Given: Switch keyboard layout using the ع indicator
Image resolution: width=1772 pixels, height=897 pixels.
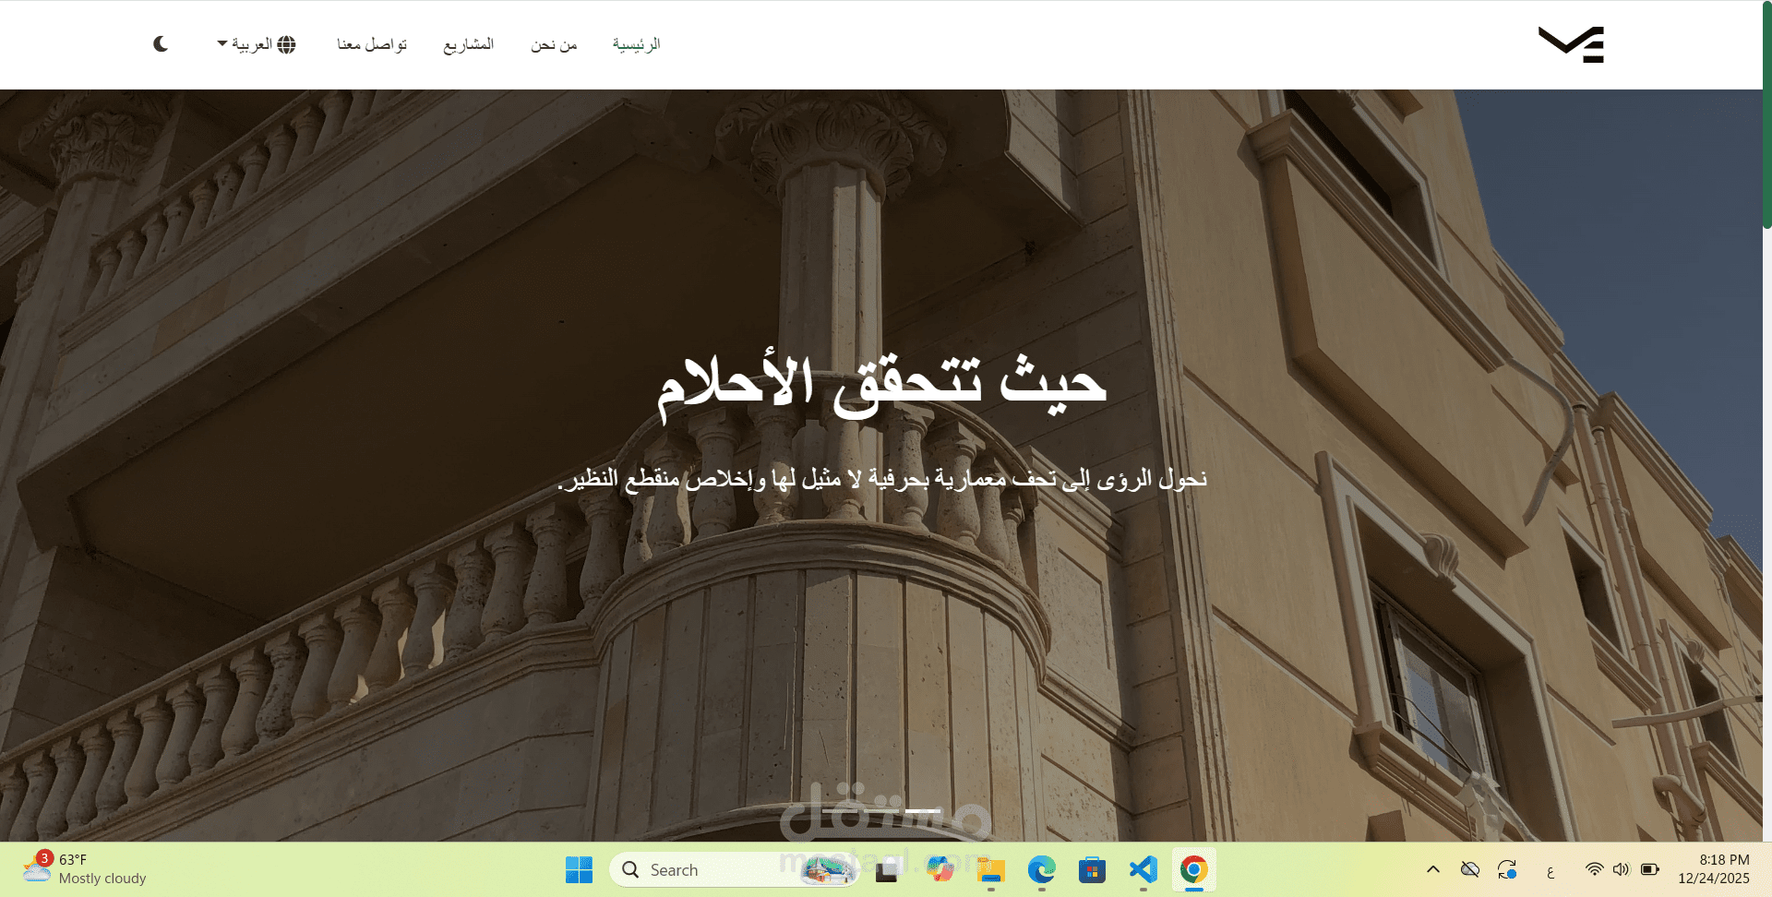Looking at the screenshot, I should pos(1550,868).
